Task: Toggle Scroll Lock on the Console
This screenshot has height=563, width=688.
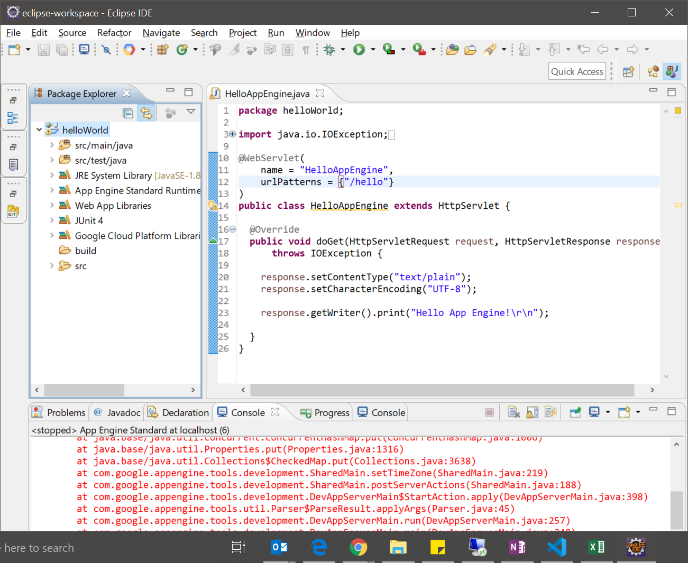Action: coord(532,412)
